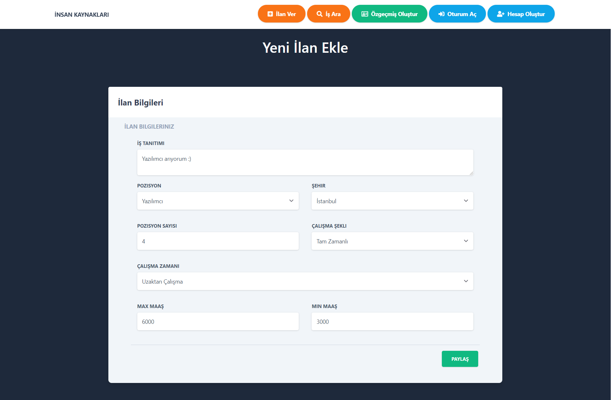Click the magnifier icon in İş Ara
Image resolution: width=611 pixels, height=400 pixels.
pyautogui.click(x=319, y=14)
